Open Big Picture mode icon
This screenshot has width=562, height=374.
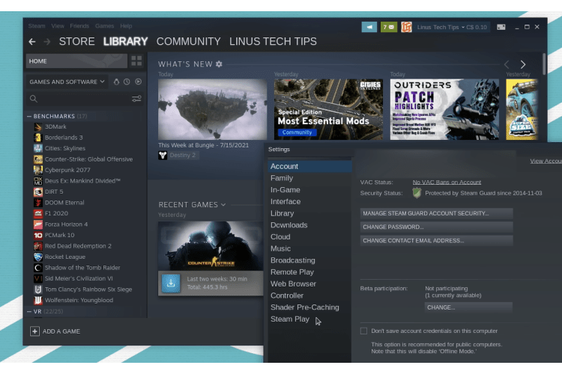(501, 27)
